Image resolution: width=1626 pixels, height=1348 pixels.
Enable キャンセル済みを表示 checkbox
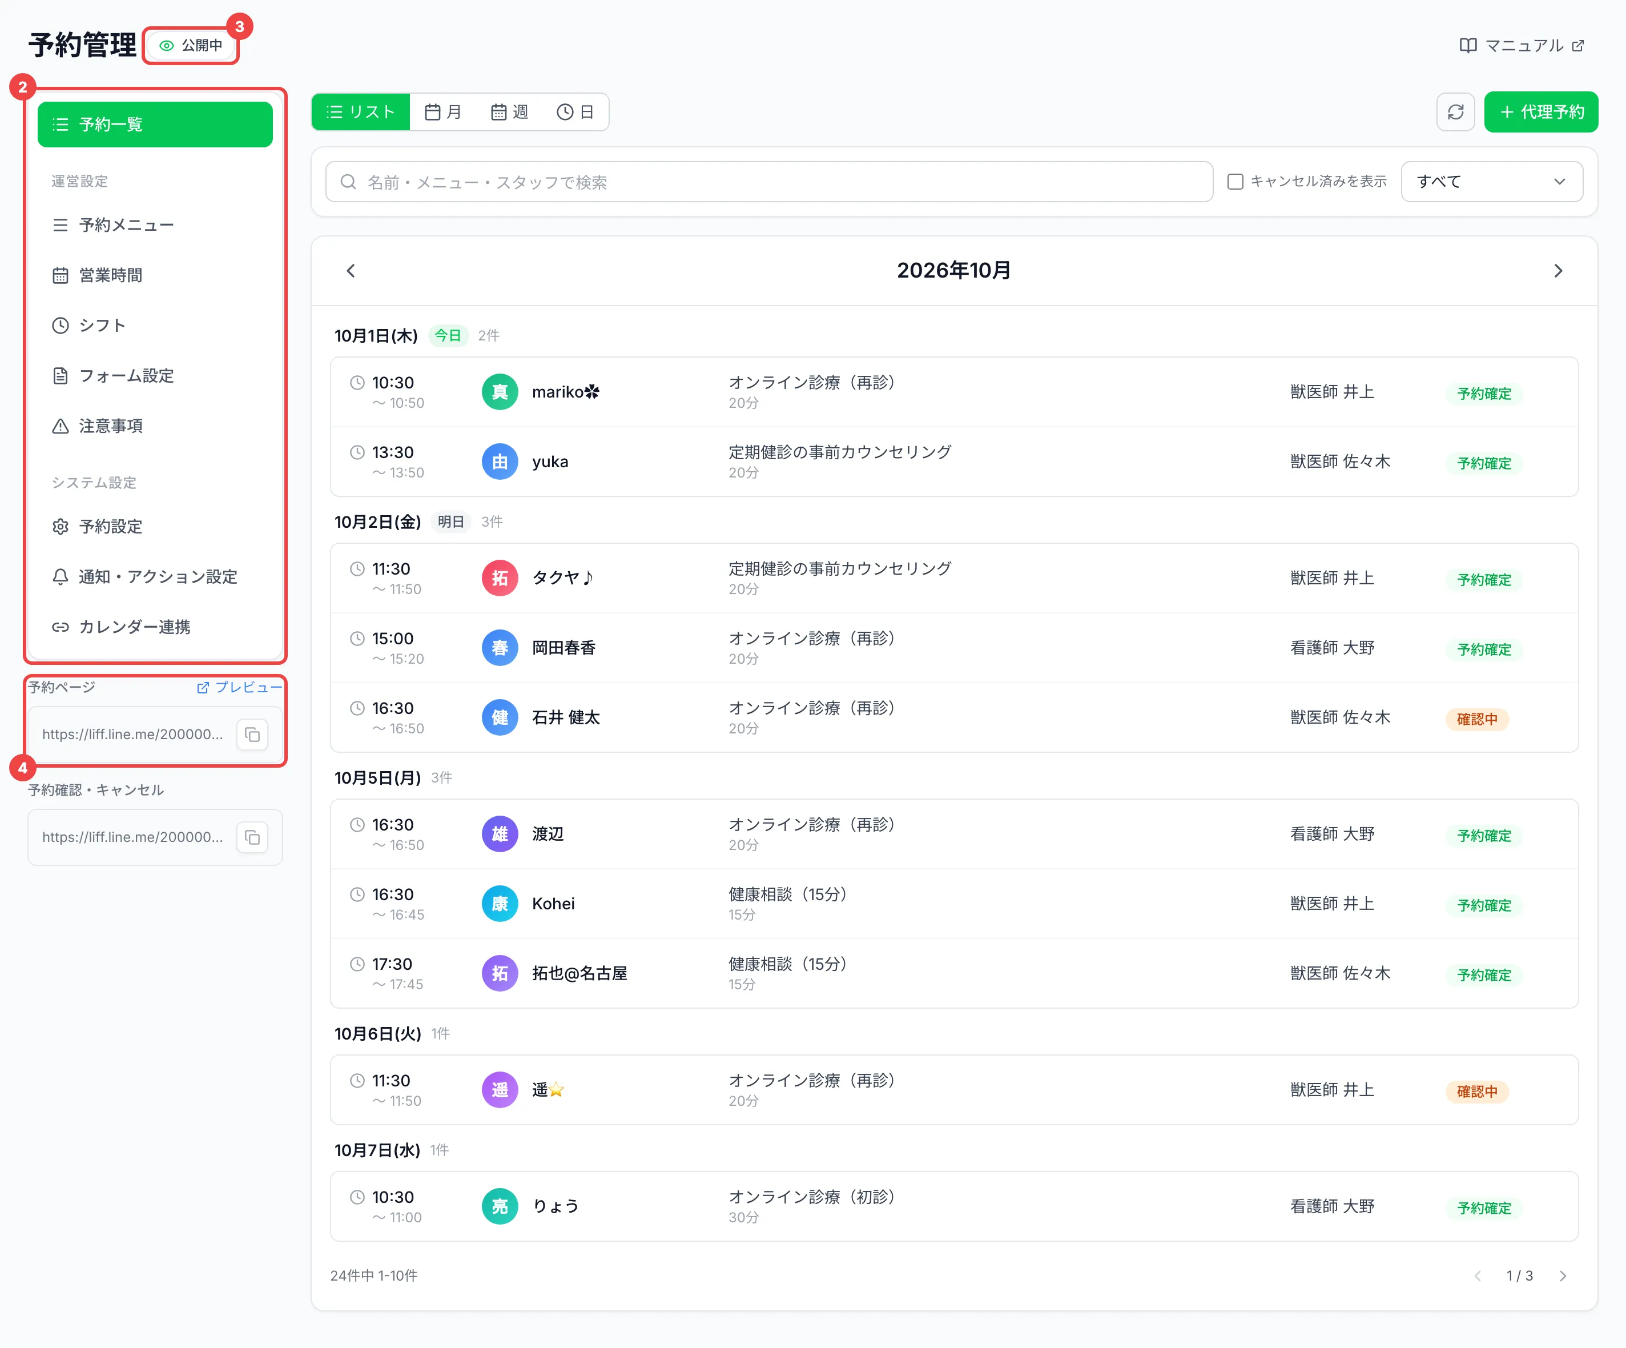[x=1235, y=181]
